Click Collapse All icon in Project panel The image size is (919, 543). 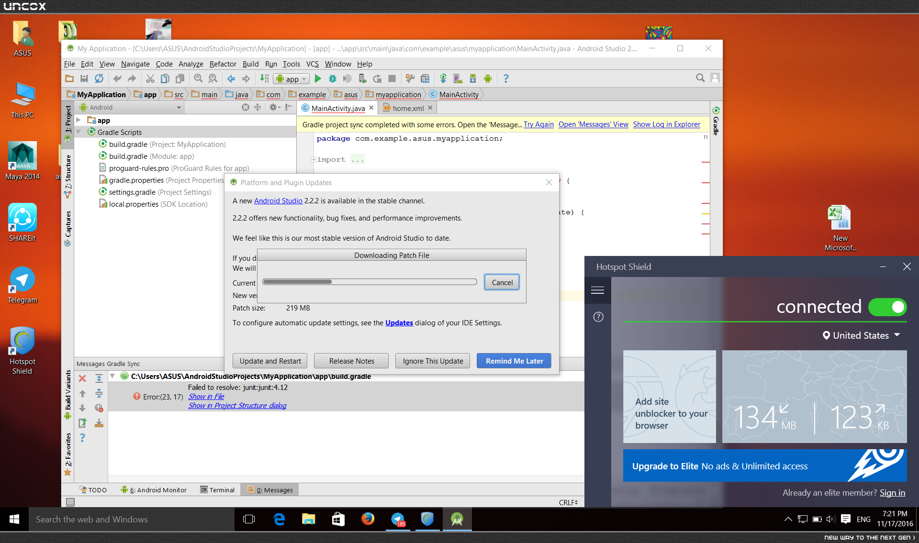point(258,107)
